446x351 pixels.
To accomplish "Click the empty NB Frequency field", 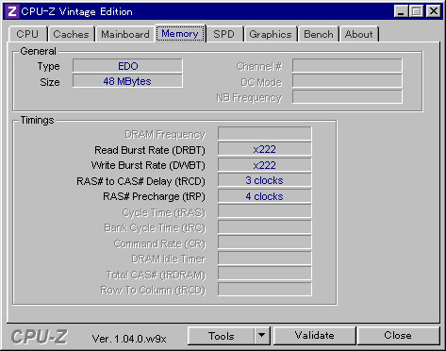I will tap(347, 97).
